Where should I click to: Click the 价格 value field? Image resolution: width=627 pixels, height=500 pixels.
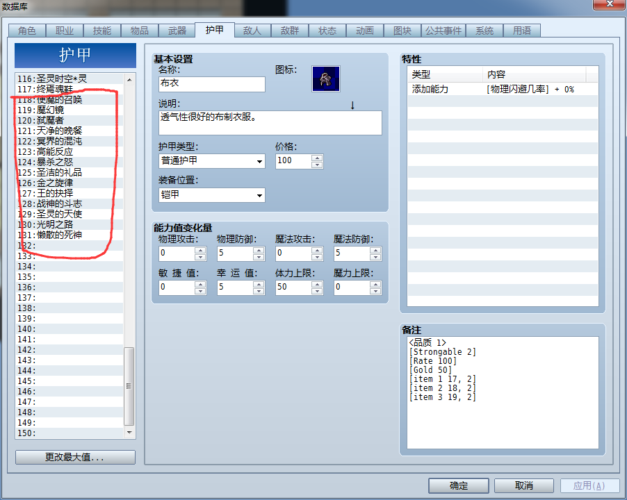click(293, 161)
